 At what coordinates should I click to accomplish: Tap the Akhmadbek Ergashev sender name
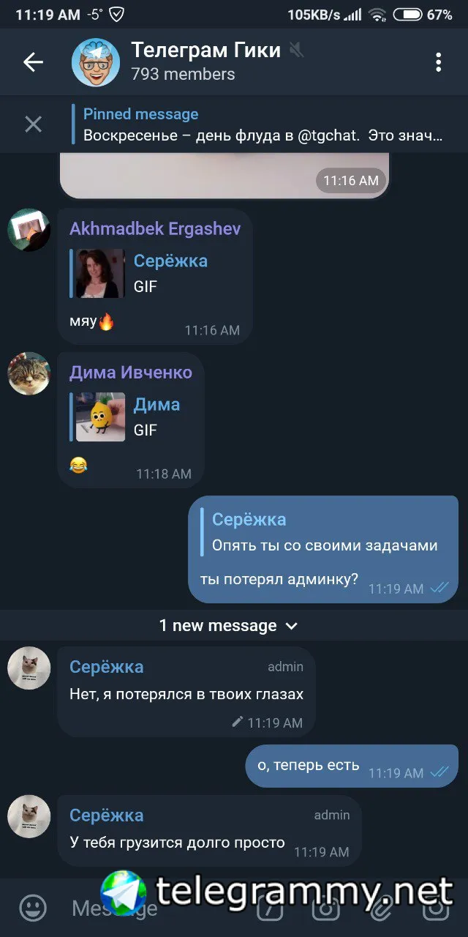pos(155,229)
